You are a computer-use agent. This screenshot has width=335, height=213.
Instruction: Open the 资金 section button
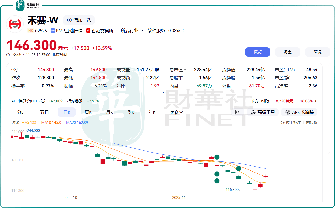pyautogui.click(x=287, y=52)
